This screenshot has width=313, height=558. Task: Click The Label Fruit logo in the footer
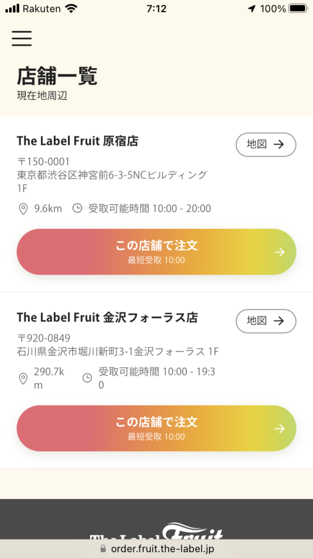coord(156,532)
